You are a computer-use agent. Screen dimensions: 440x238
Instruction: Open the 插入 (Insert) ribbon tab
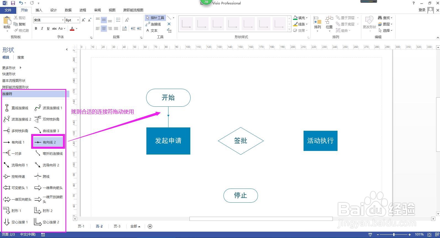tap(39, 10)
